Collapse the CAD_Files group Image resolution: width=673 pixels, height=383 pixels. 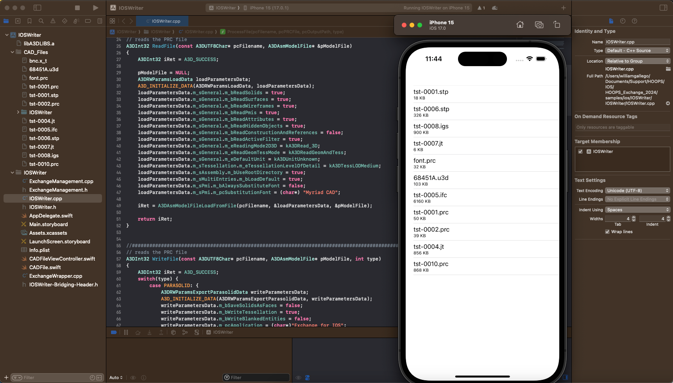(x=12, y=52)
